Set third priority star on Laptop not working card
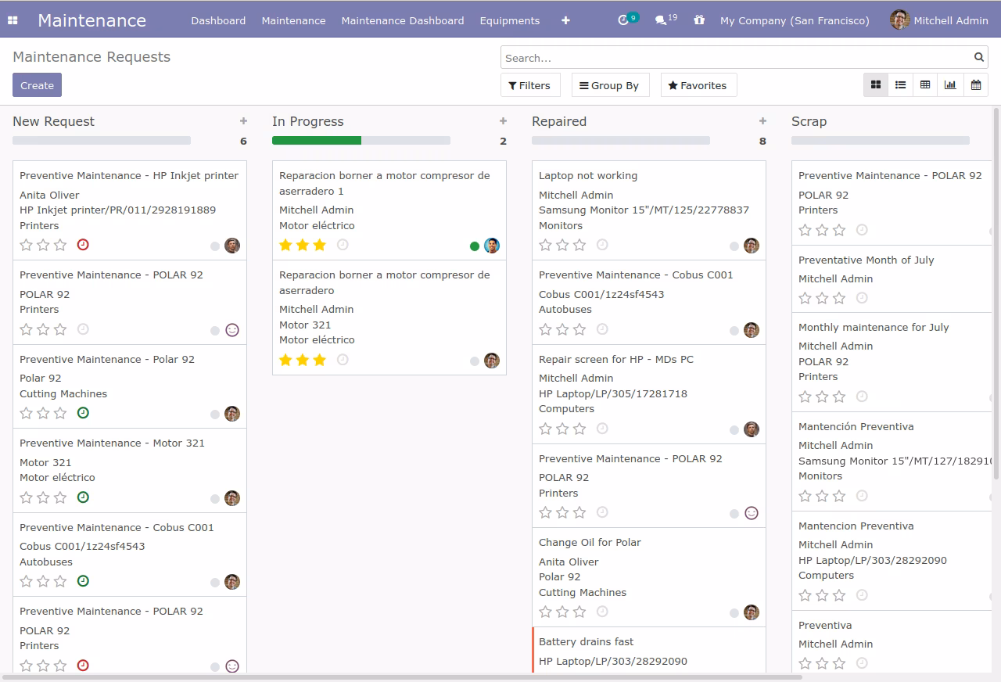The image size is (1001, 682). tap(579, 245)
